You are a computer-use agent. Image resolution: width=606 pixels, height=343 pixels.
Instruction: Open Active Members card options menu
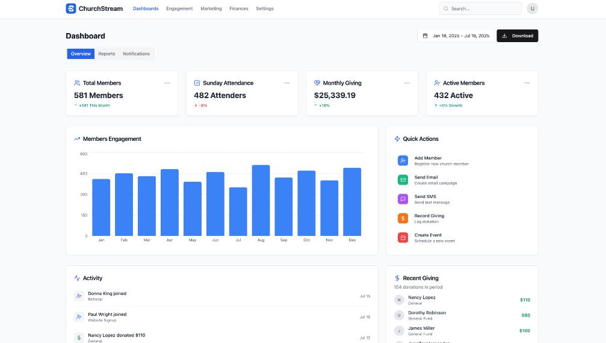pos(527,83)
